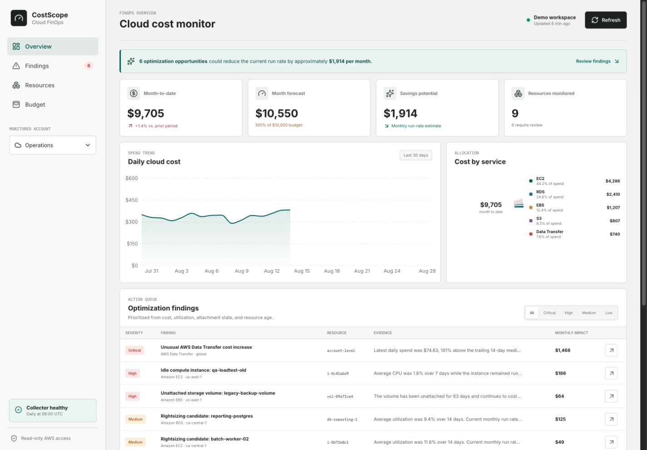Click the sparkle icon in the optimization banner

pyautogui.click(x=131, y=61)
